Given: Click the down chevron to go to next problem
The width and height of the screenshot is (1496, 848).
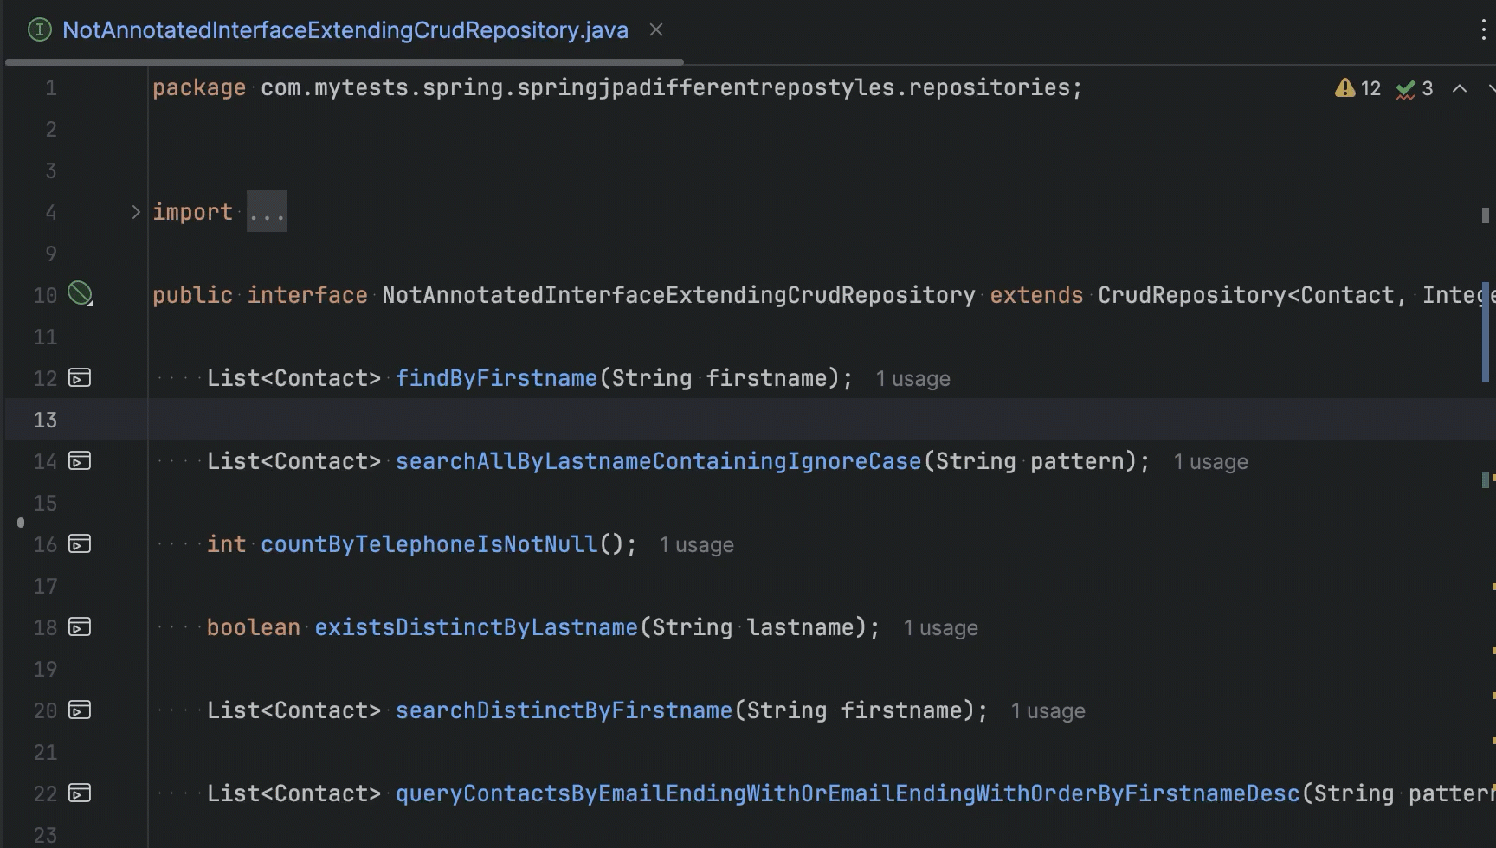Looking at the screenshot, I should click(x=1490, y=88).
